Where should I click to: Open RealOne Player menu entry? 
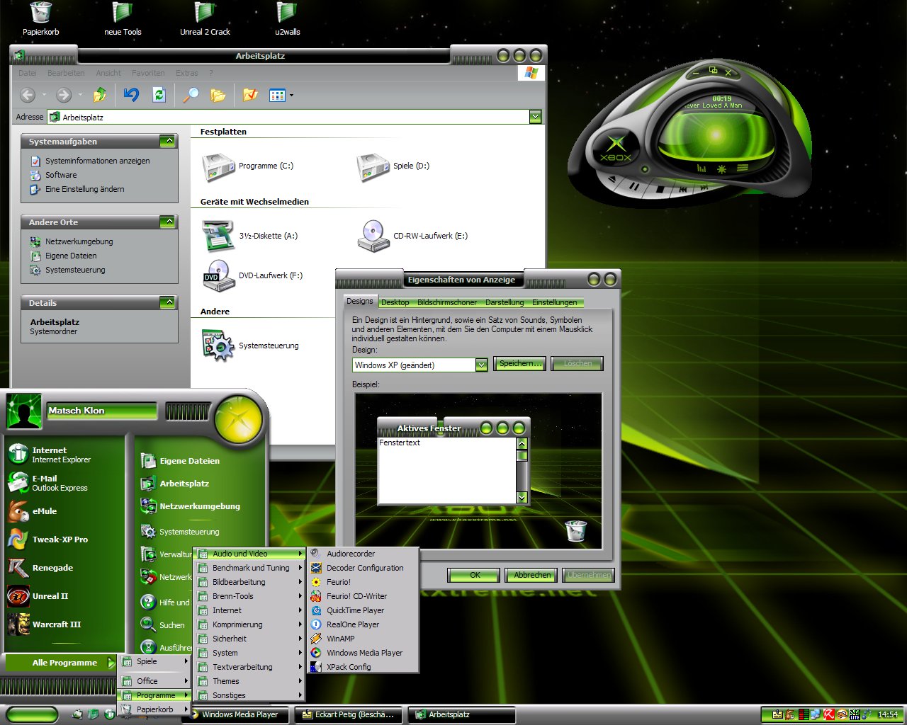click(364, 624)
